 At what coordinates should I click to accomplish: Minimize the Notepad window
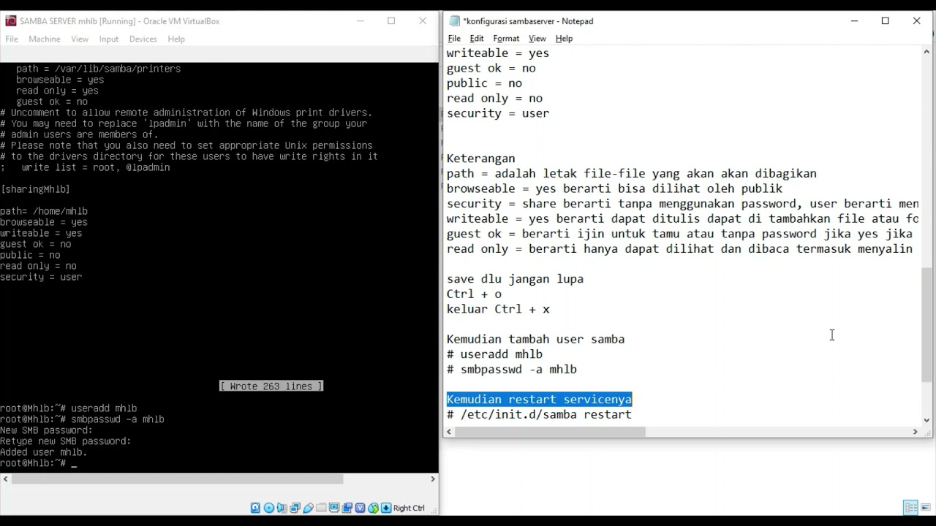854,21
